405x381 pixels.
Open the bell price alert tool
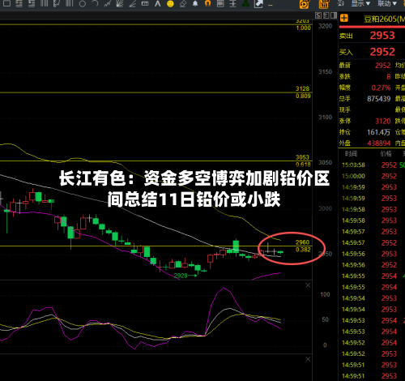tap(195, 3)
